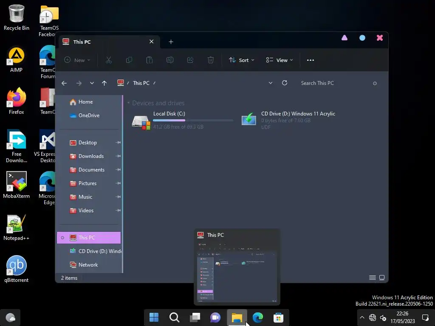The image size is (435, 326).
Task: Expand address bar history dropdown
Action: [x=271, y=83]
